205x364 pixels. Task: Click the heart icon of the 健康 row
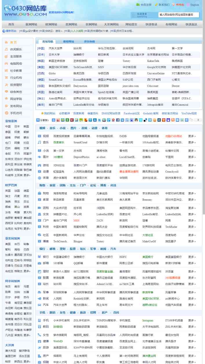click(x=39, y=341)
